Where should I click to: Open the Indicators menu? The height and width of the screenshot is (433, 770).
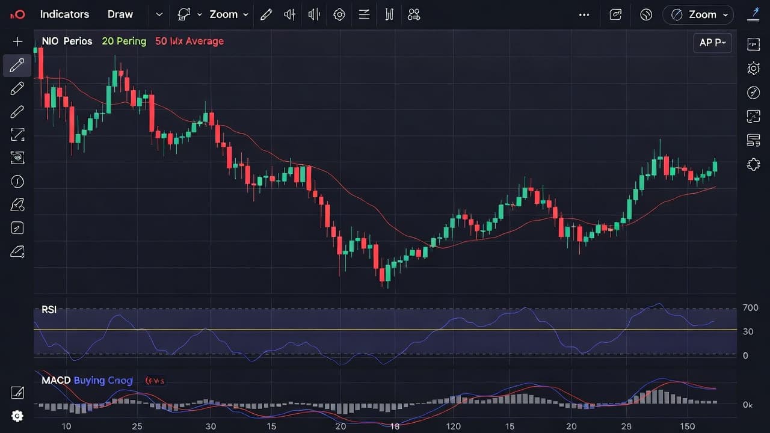(64, 14)
